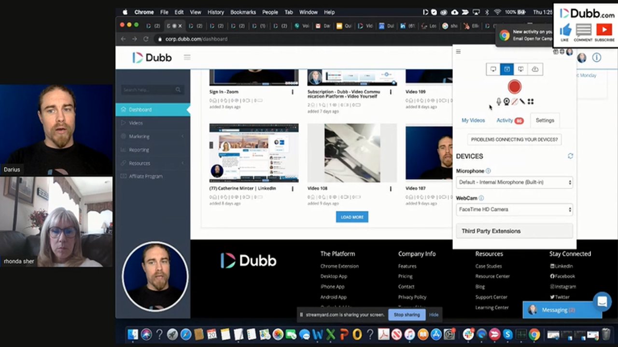618x347 pixels.
Task: Open the Chrome Extension footer link
Action: click(339, 266)
